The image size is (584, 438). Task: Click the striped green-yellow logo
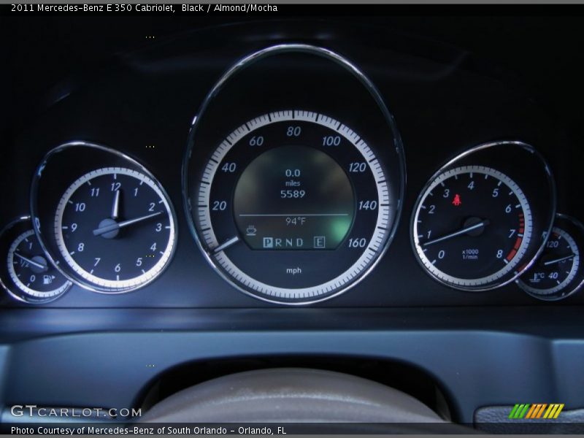point(537,411)
